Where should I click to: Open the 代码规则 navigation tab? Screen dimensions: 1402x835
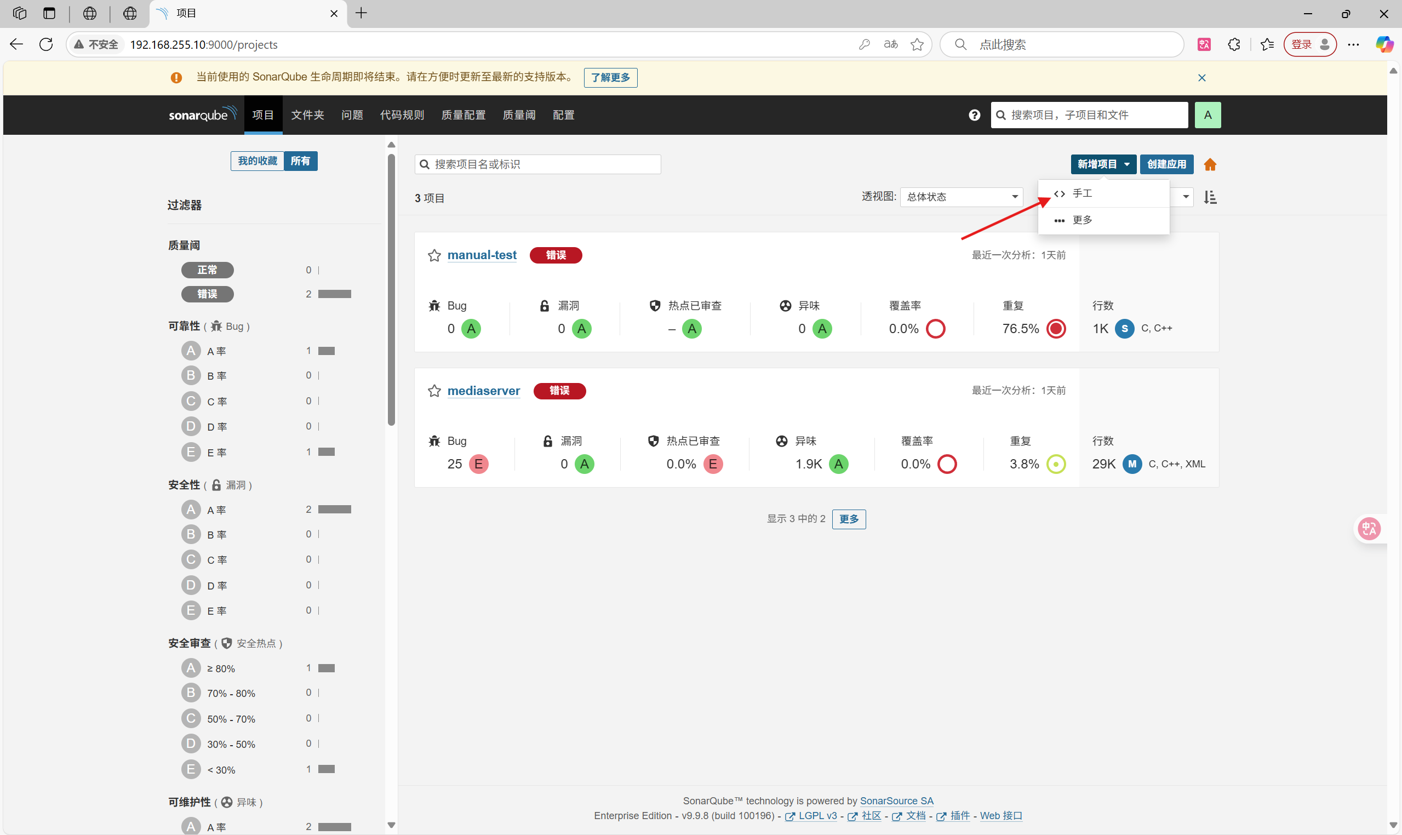402,115
